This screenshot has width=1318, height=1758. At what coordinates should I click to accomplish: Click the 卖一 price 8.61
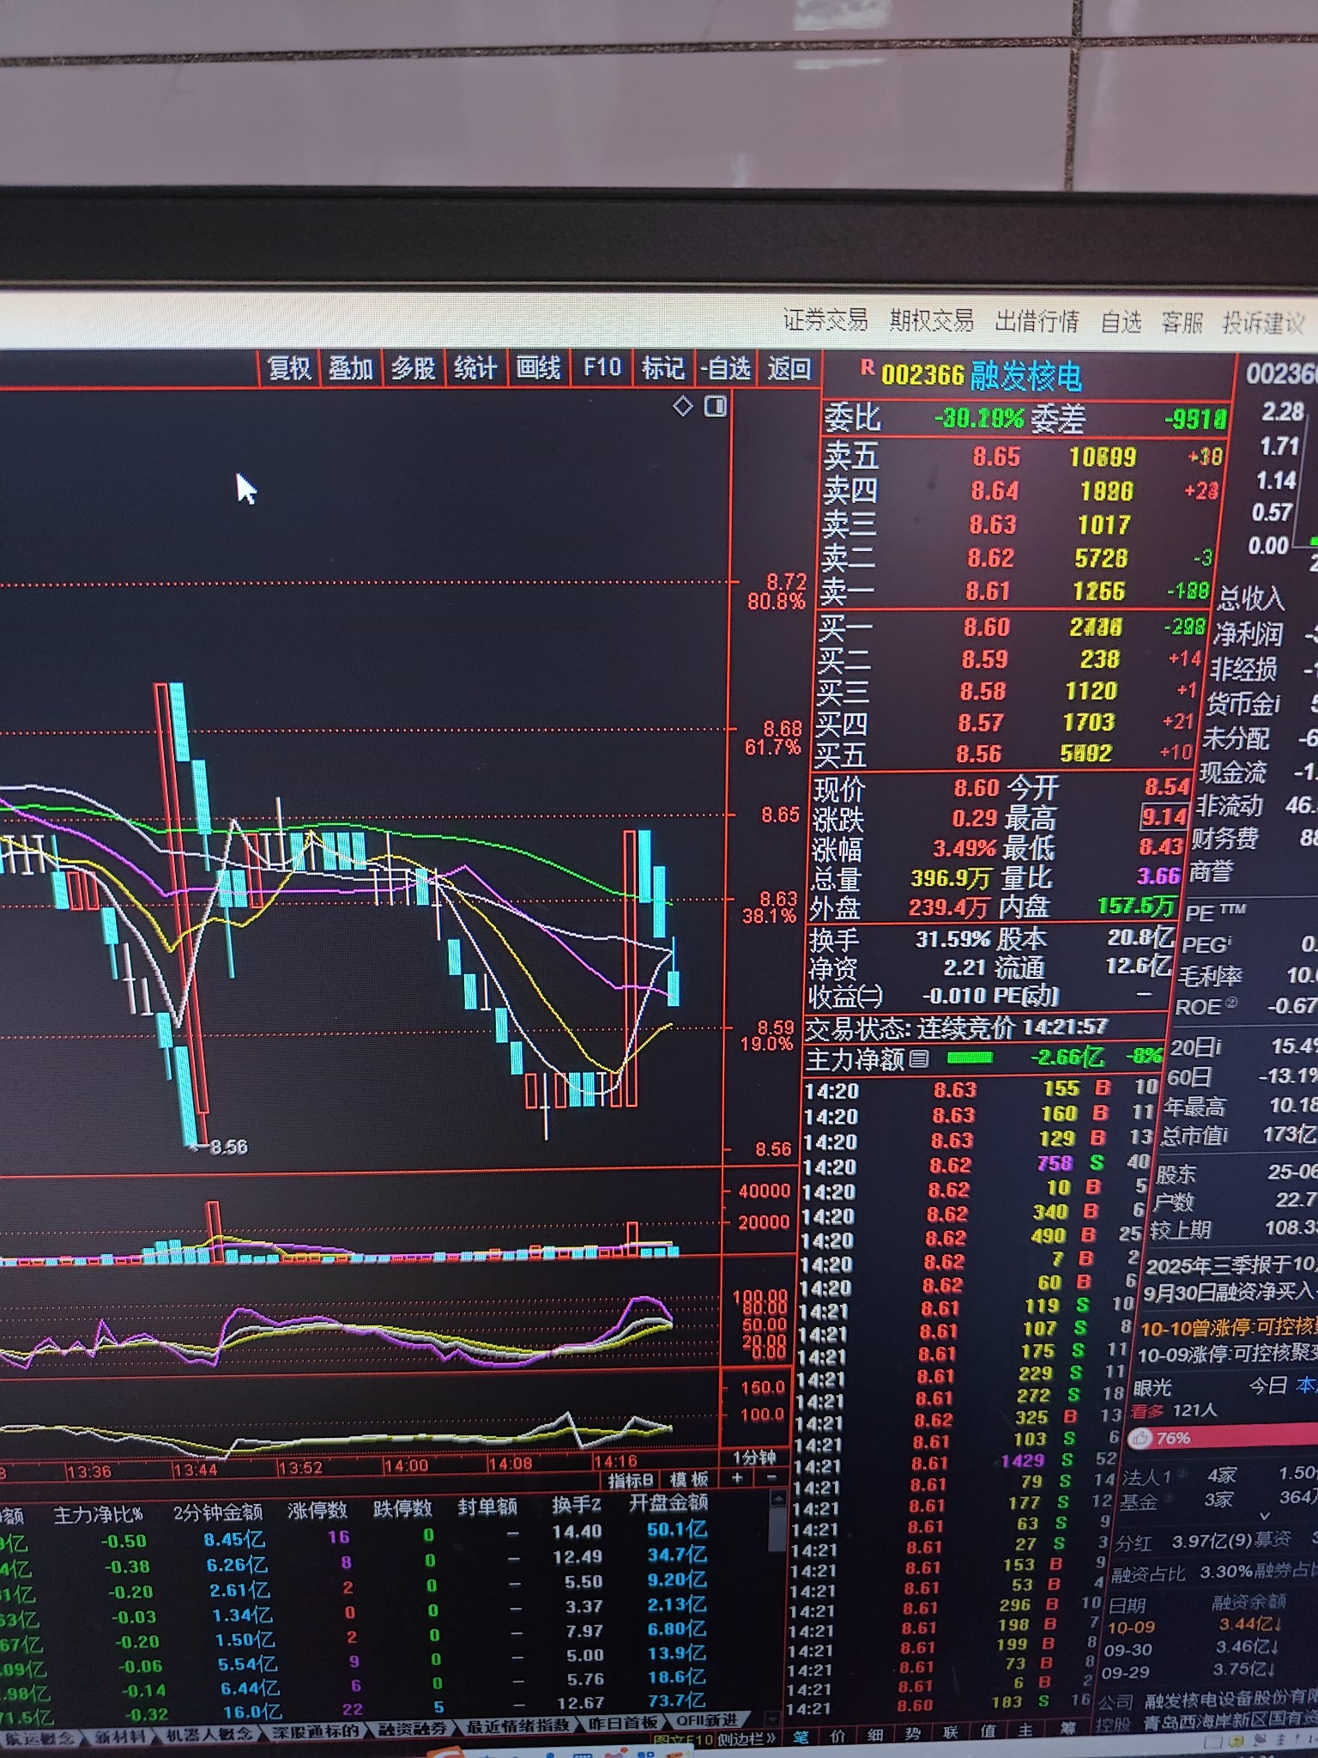tap(987, 591)
